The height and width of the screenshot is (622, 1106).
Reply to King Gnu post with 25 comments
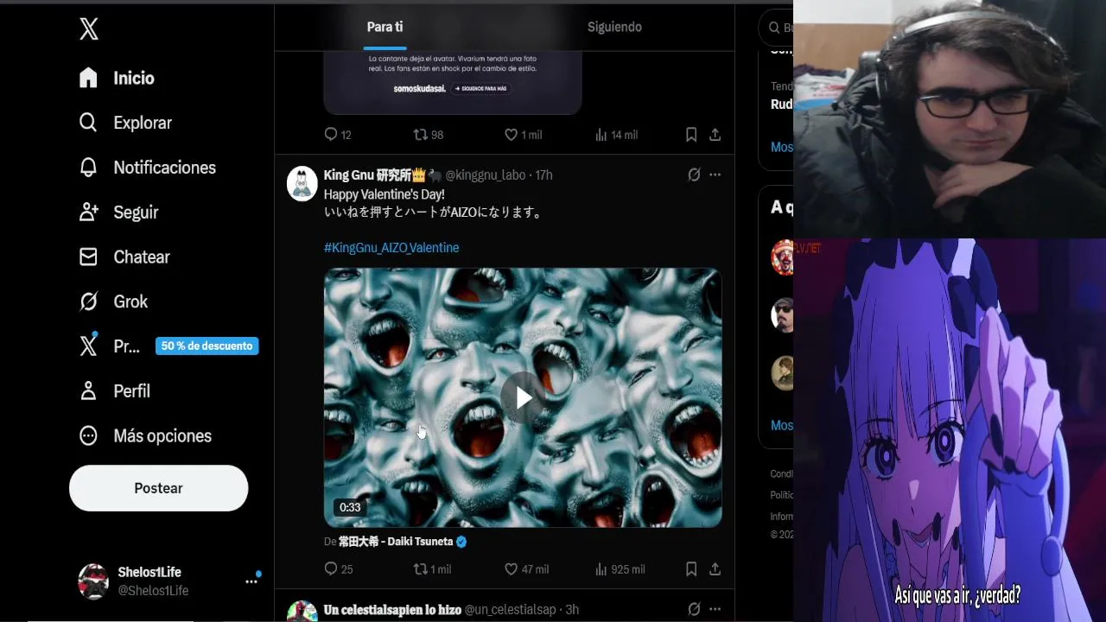(x=338, y=569)
